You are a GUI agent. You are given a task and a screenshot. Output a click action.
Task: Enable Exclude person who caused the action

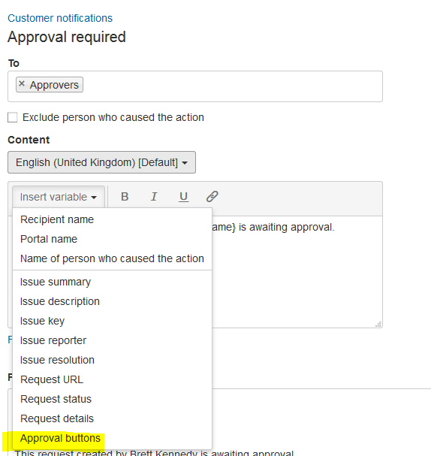[13, 117]
